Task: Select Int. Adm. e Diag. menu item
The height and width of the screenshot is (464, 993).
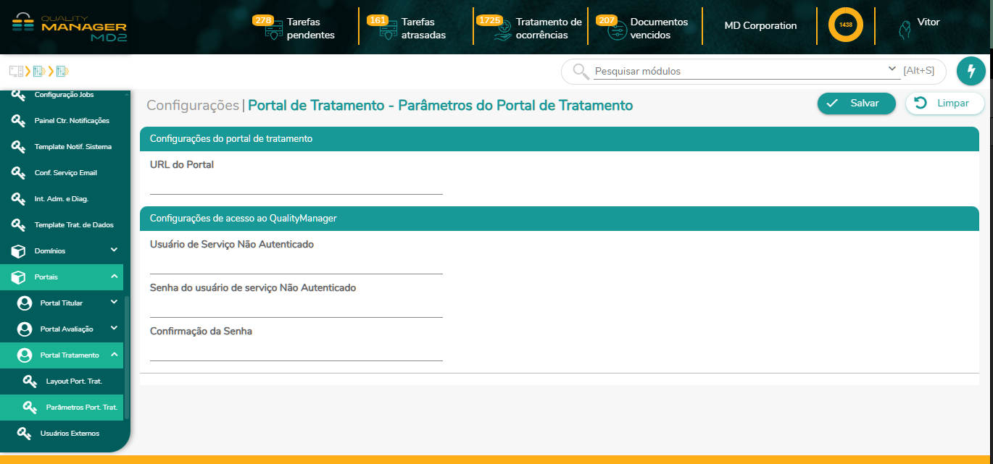Action: [x=62, y=199]
